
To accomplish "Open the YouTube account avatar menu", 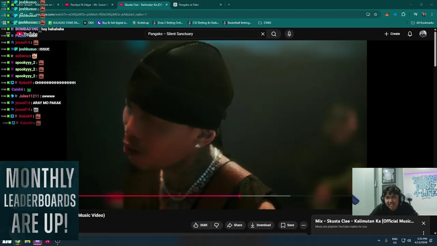I will 423,34.
